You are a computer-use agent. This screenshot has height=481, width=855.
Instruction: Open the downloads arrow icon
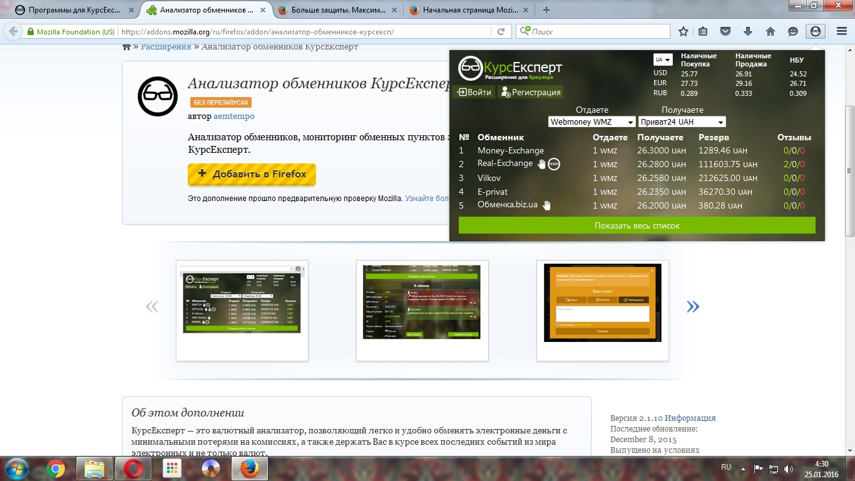point(748,31)
